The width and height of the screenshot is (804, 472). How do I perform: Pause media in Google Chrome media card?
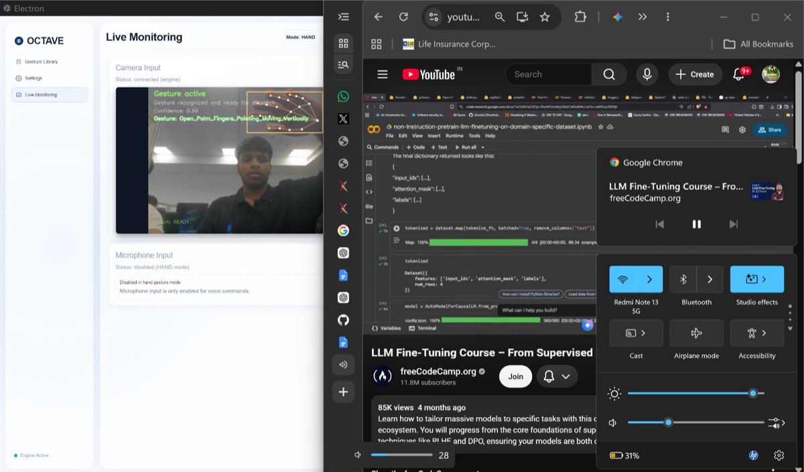tap(697, 224)
